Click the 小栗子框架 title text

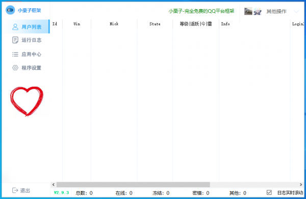pos(30,10)
